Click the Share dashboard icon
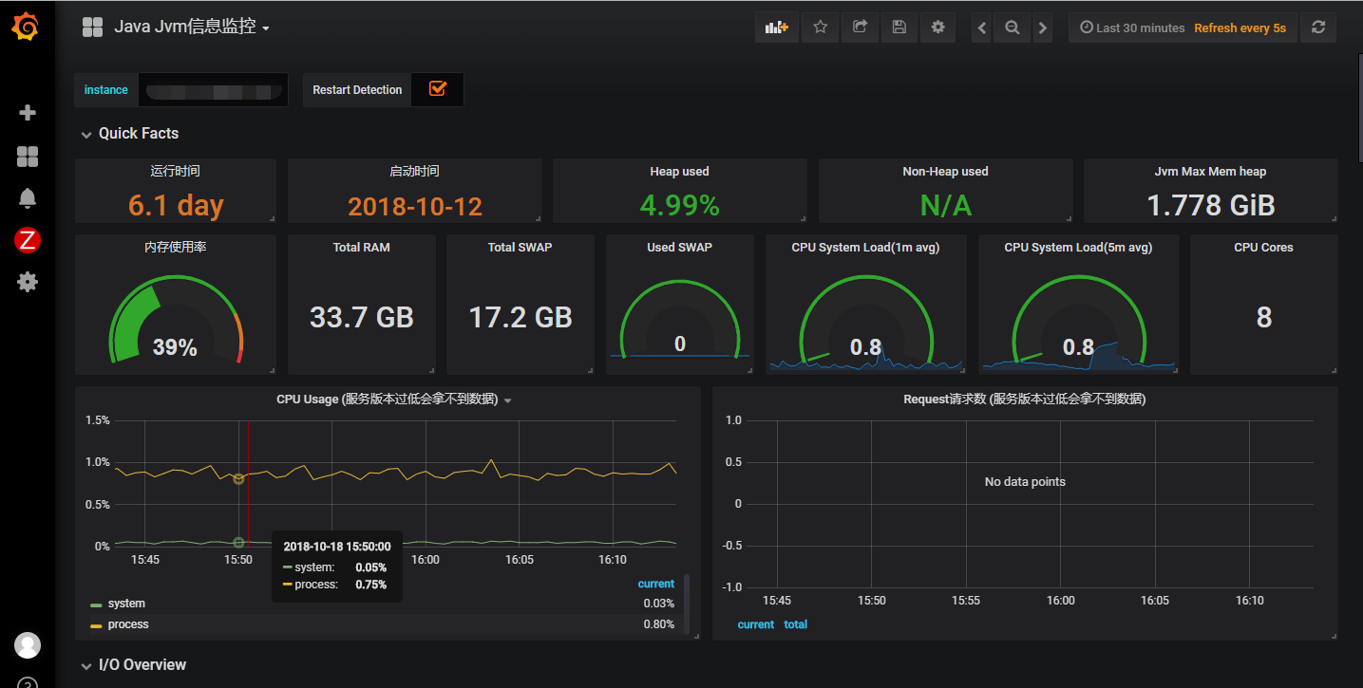Viewport: 1363px width, 688px height. [x=860, y=28]
